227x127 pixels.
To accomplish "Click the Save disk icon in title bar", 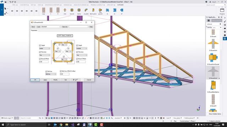I will (x=6, y=2).
